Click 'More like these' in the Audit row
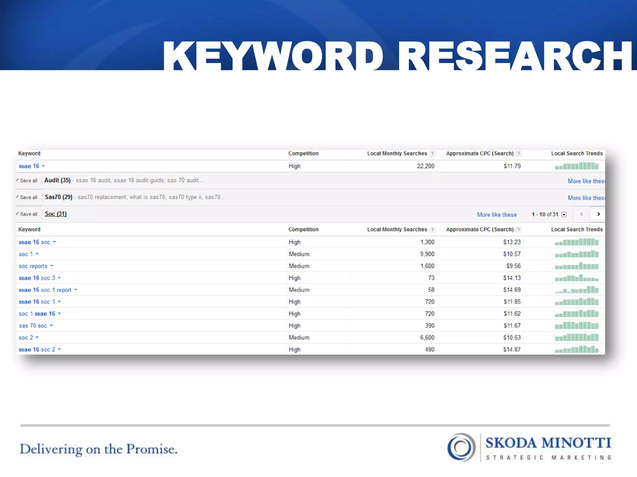 (x=586, y=181)
